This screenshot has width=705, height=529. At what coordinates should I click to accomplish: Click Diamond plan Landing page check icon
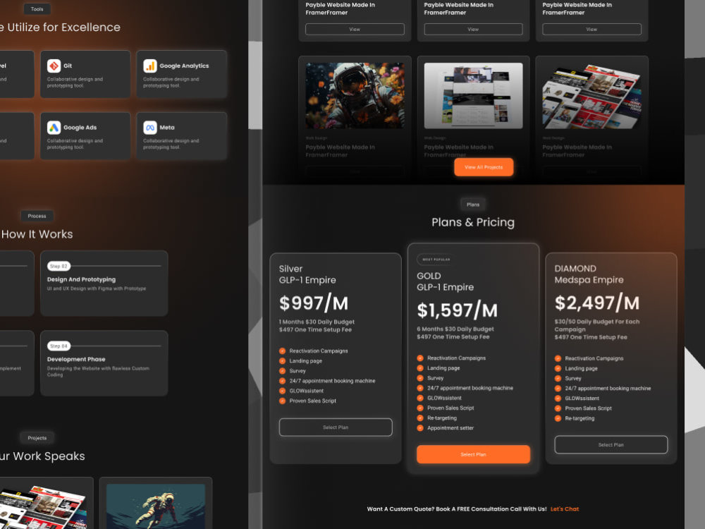[558, 368]
